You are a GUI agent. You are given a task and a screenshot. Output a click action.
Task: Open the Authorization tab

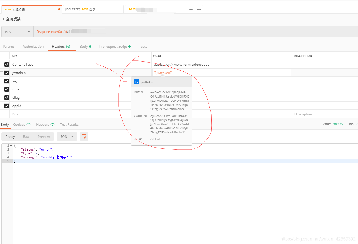pyautogui.click(x=33, y=47)
